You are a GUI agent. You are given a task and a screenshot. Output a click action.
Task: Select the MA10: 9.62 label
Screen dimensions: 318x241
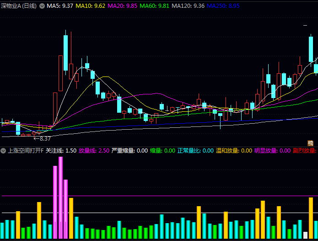coord(91,6)
